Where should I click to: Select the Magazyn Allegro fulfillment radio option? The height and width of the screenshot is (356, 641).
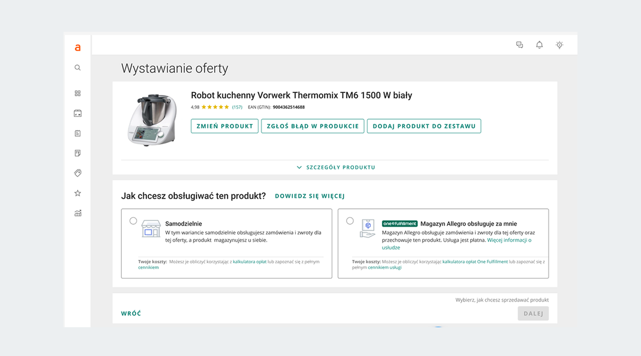coord(350,221)
